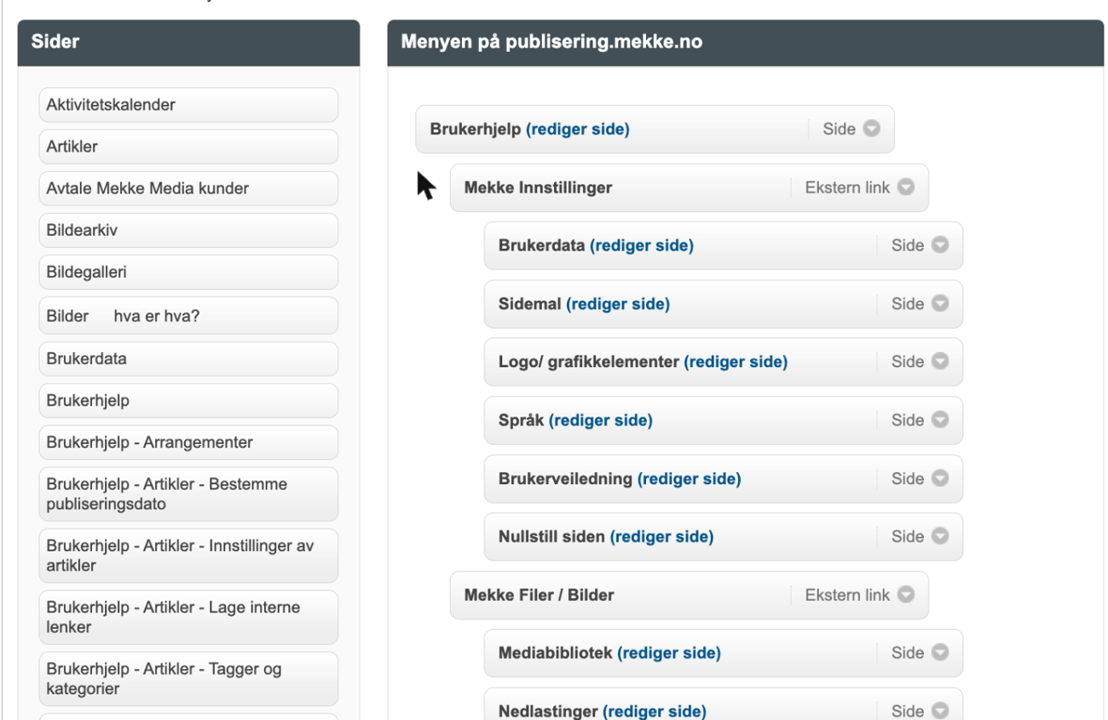
Task: Open 'rediger side' for Nullstill siden
Action: tap(662, 537)
